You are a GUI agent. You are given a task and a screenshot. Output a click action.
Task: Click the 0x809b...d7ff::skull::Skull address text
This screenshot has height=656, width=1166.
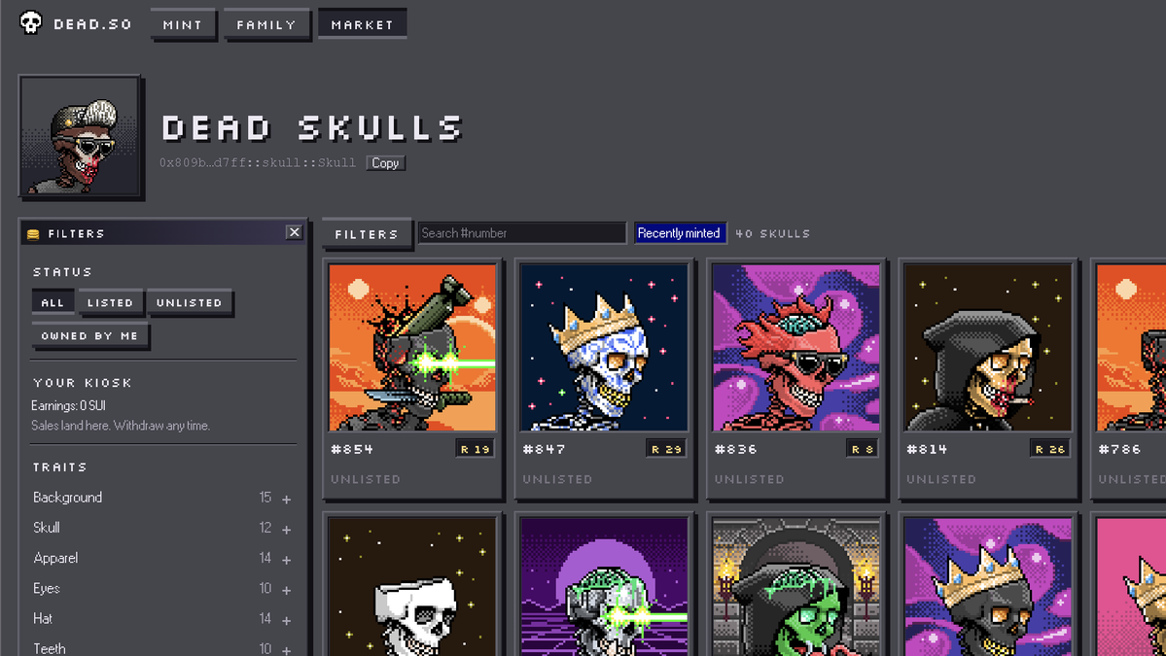258,162
